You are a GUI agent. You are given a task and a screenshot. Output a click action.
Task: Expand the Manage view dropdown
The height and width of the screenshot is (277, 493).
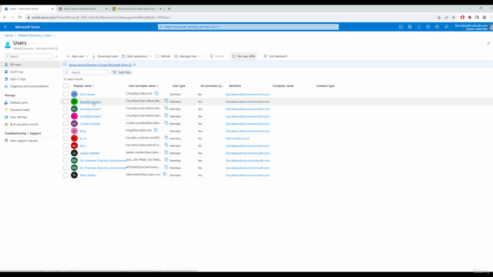pyautogui.click(x=200, y=56)
